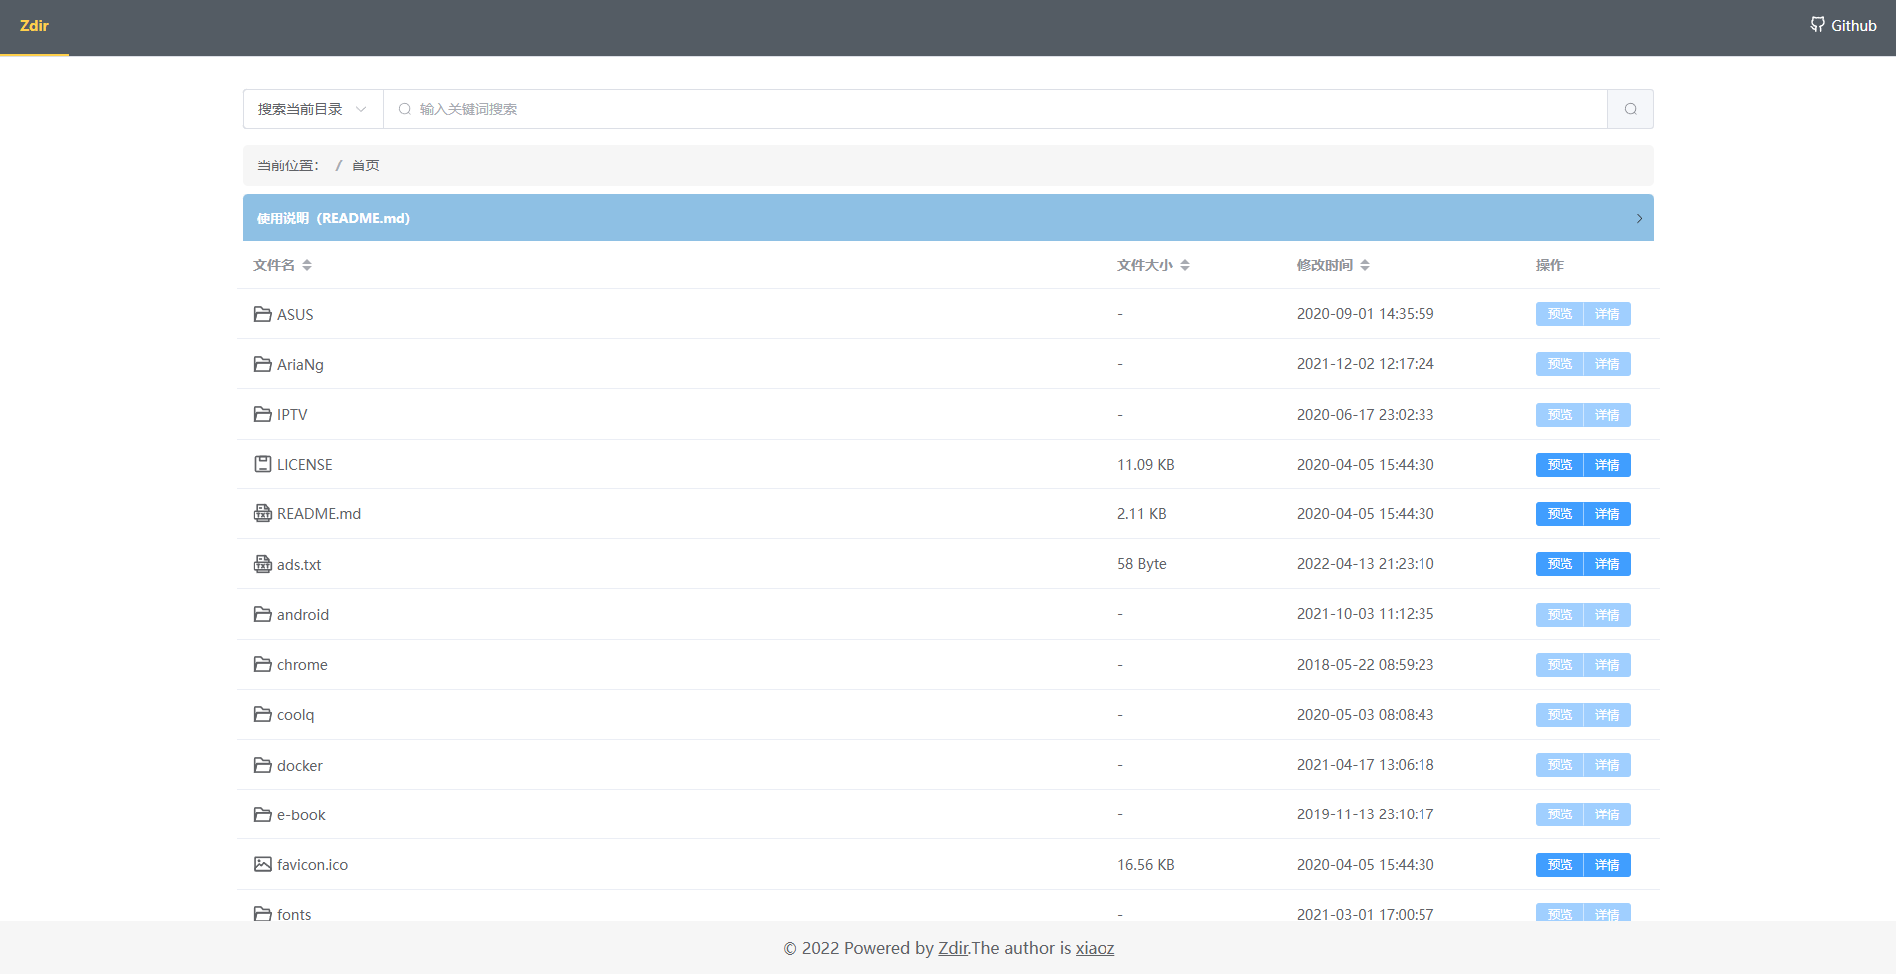Open the Github link in header
The image size is (1896, 974).
tap(1843, 26)
